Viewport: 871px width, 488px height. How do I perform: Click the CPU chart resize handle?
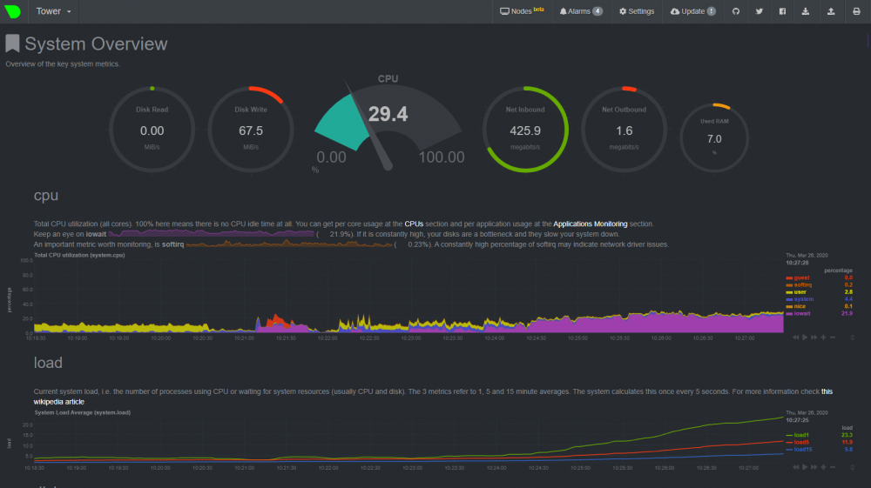click(x=852, y=338)
